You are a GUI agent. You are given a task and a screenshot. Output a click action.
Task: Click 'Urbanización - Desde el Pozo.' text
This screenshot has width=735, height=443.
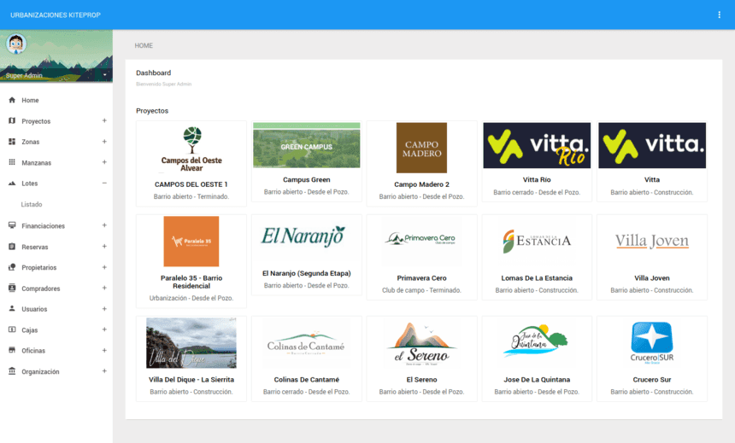(x=191, y=298)
